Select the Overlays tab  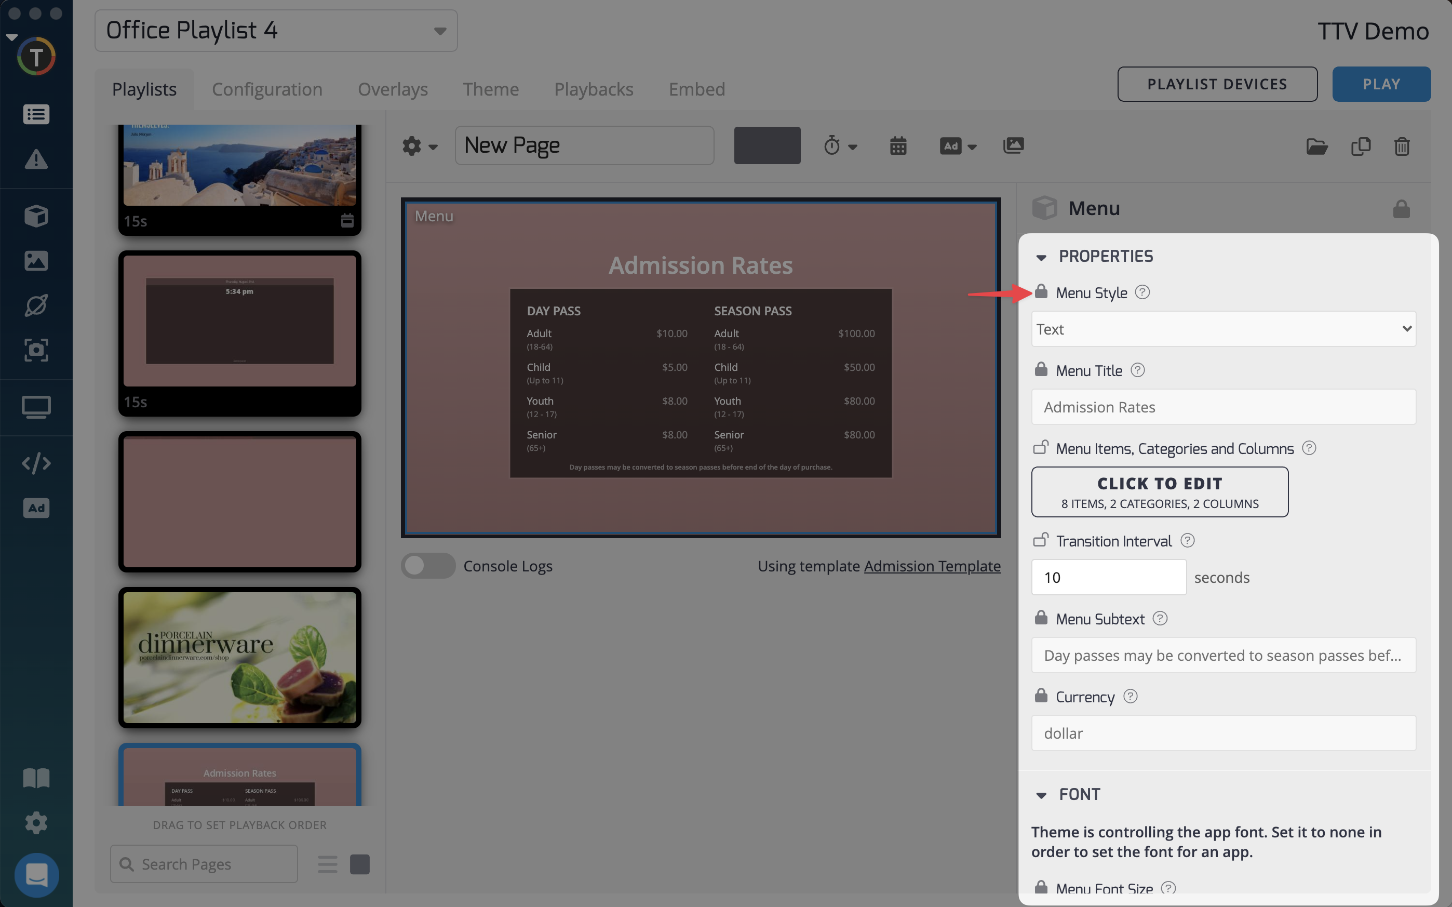click(393, 89)
